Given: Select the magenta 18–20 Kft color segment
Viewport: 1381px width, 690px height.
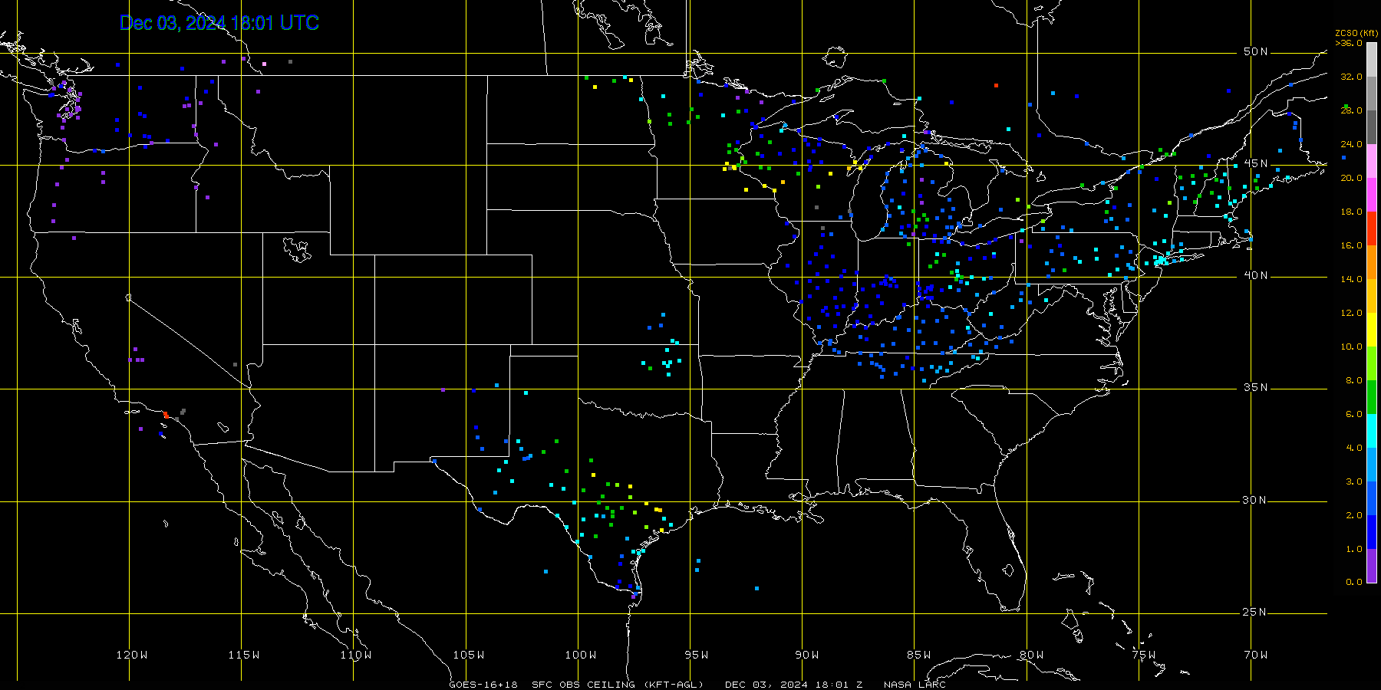Looking at the screenshot, I should tap(1372, 195).
